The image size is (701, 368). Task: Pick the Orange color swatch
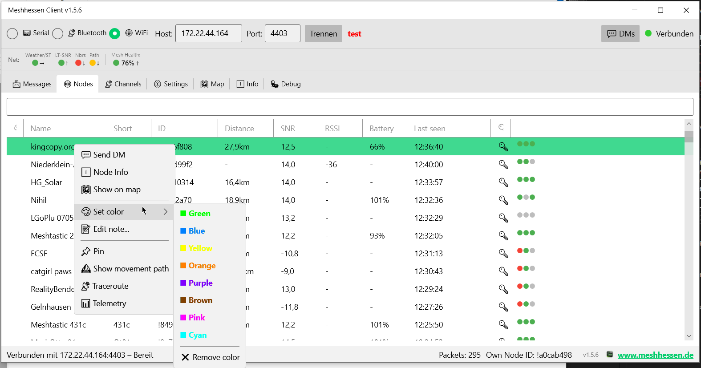tap(183, 266)
